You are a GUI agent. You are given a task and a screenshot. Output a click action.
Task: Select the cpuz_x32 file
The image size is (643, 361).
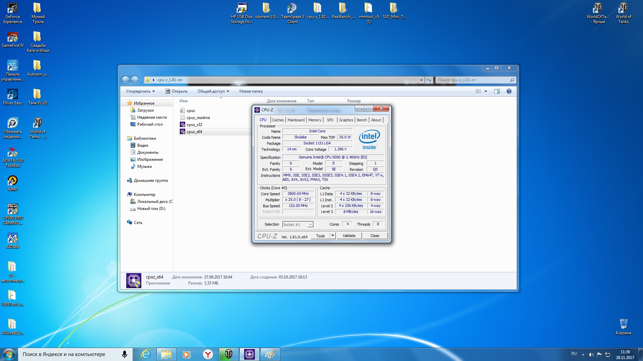[194, 125]
